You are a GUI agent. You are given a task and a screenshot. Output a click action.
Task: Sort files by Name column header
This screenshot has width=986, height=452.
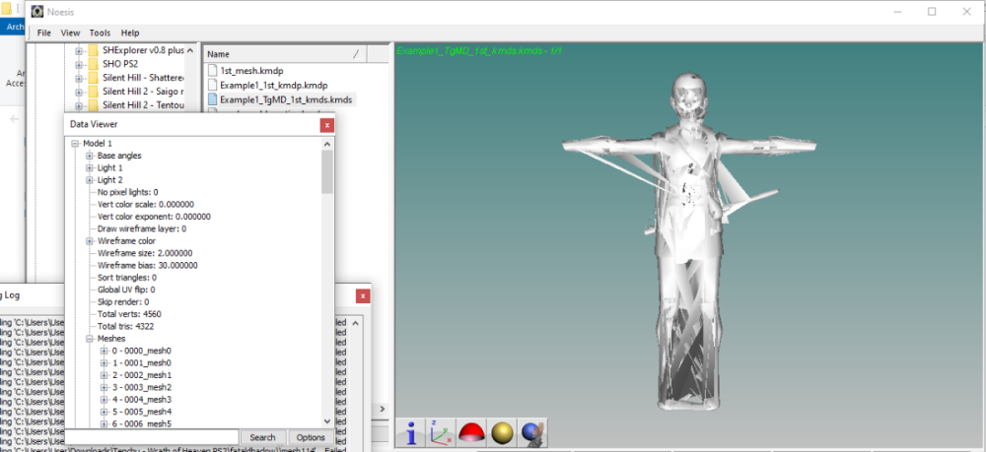coord(285,54)
